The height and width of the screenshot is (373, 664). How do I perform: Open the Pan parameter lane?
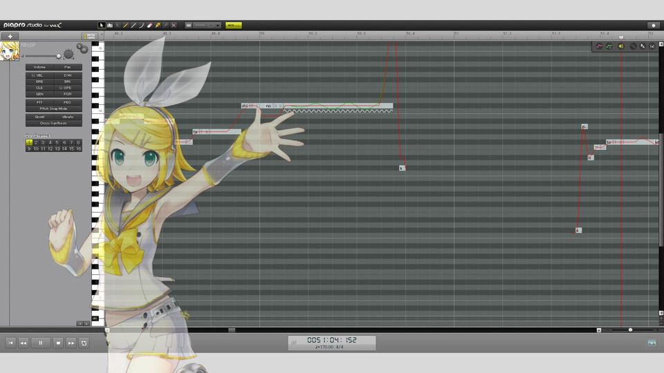[68, 67]
